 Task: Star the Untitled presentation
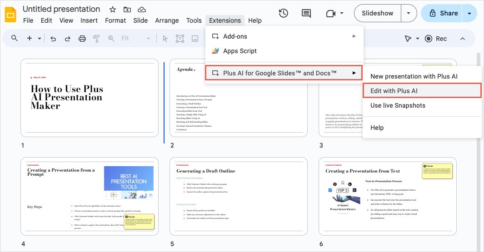tap(113, 10)
